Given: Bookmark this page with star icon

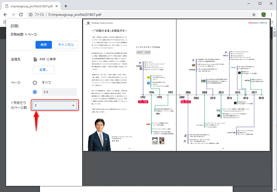Looking at the screenshot, I should click(x=254, y=15).
